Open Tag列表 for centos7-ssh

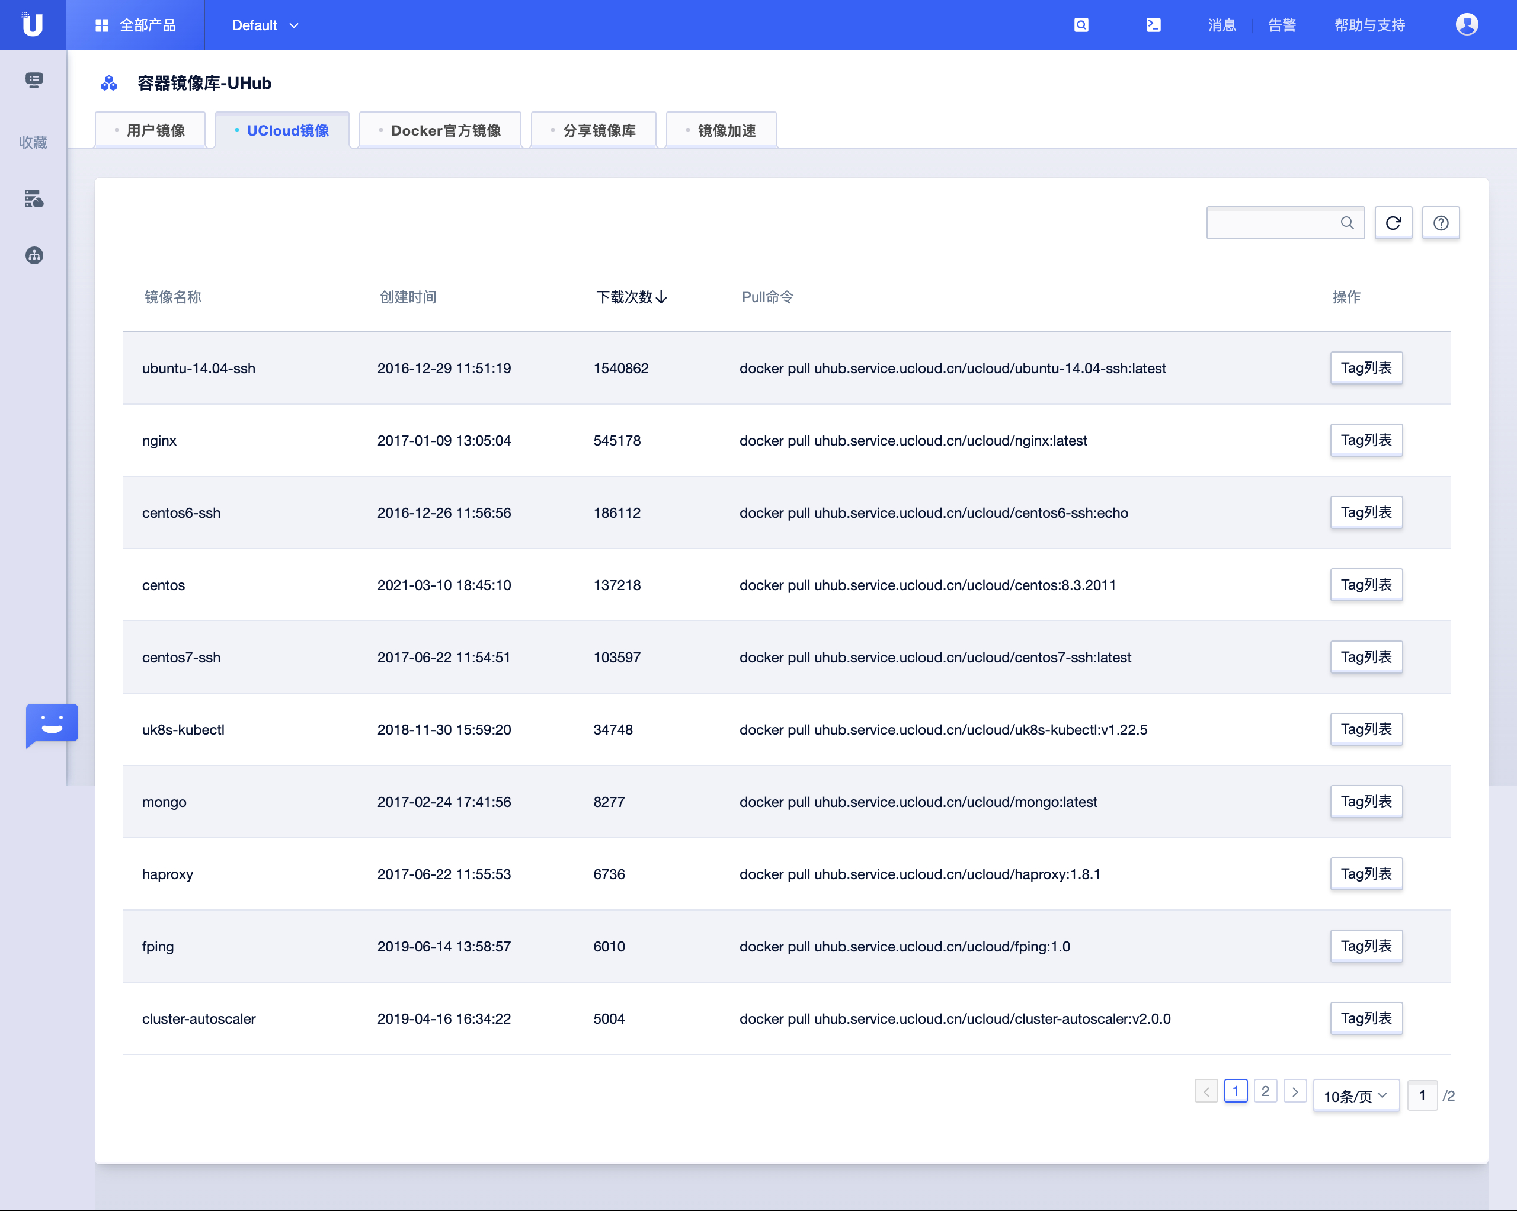point(1366,657)
